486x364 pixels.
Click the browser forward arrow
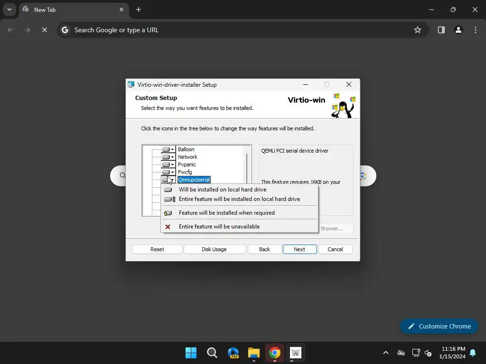(28, 30)
